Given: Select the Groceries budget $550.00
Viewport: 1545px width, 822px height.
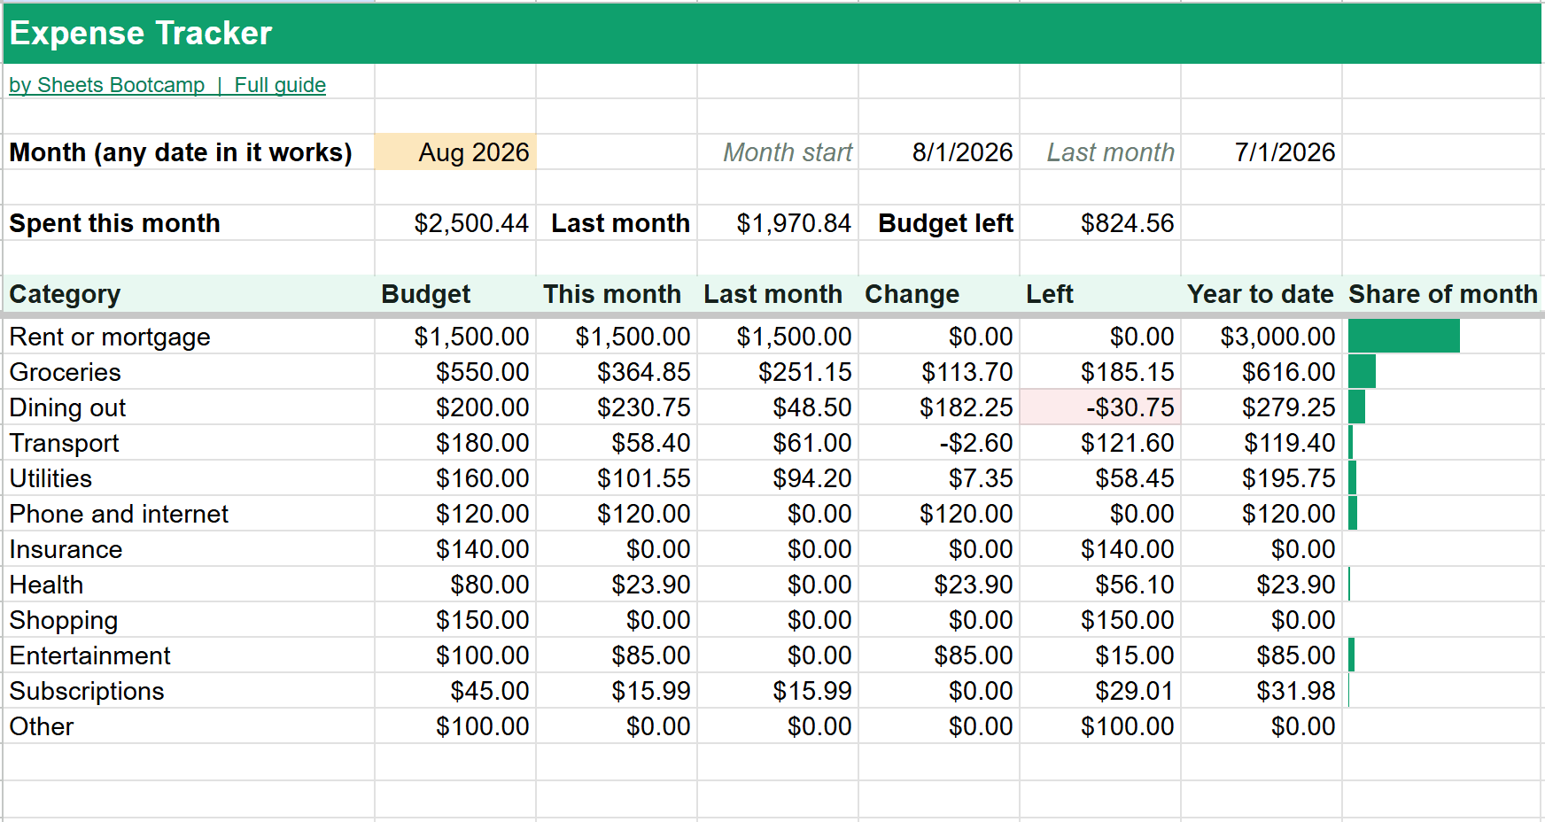Looking at the screenshot, I should [455, 372].
